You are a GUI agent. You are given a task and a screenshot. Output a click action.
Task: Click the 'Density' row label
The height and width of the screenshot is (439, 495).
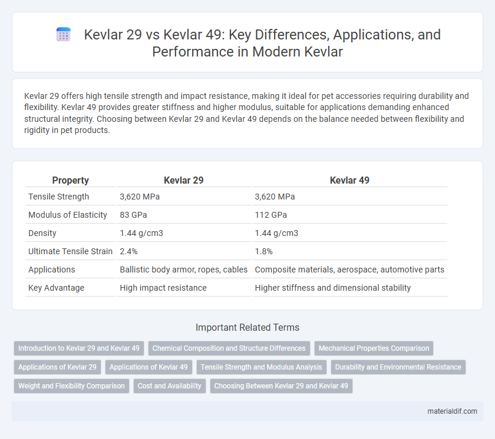tap(42, 233)
